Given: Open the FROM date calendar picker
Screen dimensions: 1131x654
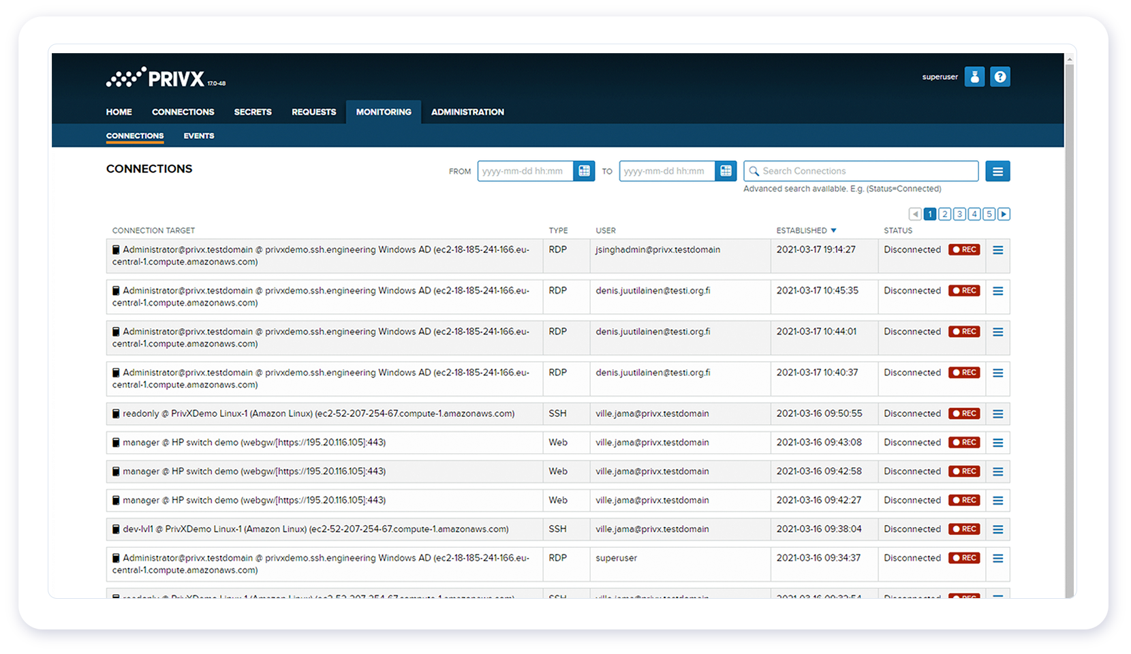Looking at the screenshot, I should coord(585,171).
